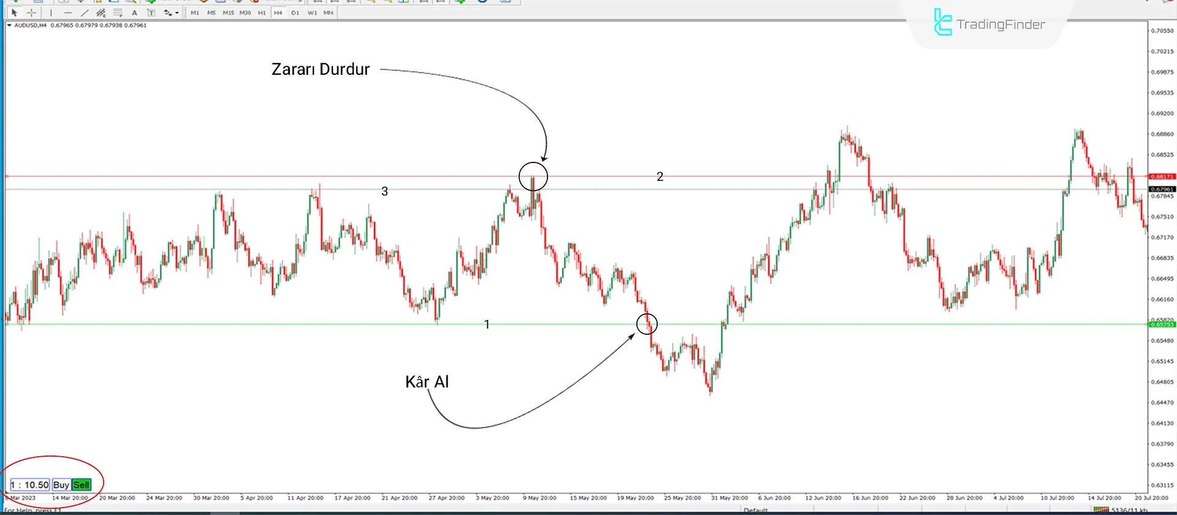Image resolution: width=1177 pixels, height=515 pixels.
Task: Select the Fibonacci retracement tool
Action: tap(118, 13)
